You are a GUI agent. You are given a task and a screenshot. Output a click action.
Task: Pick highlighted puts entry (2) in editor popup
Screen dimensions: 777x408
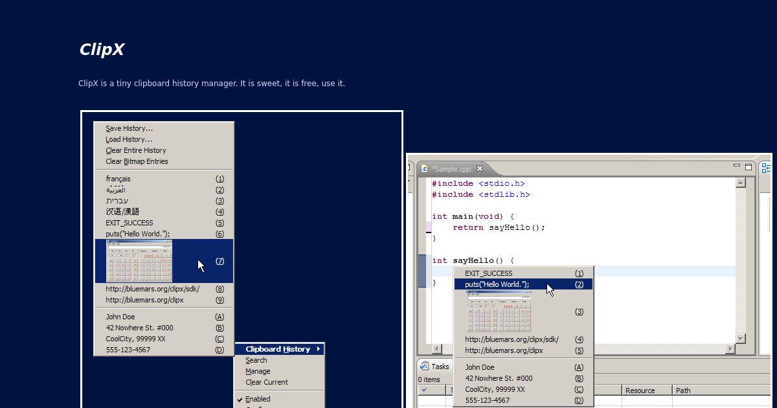click(x=523, y=284)
